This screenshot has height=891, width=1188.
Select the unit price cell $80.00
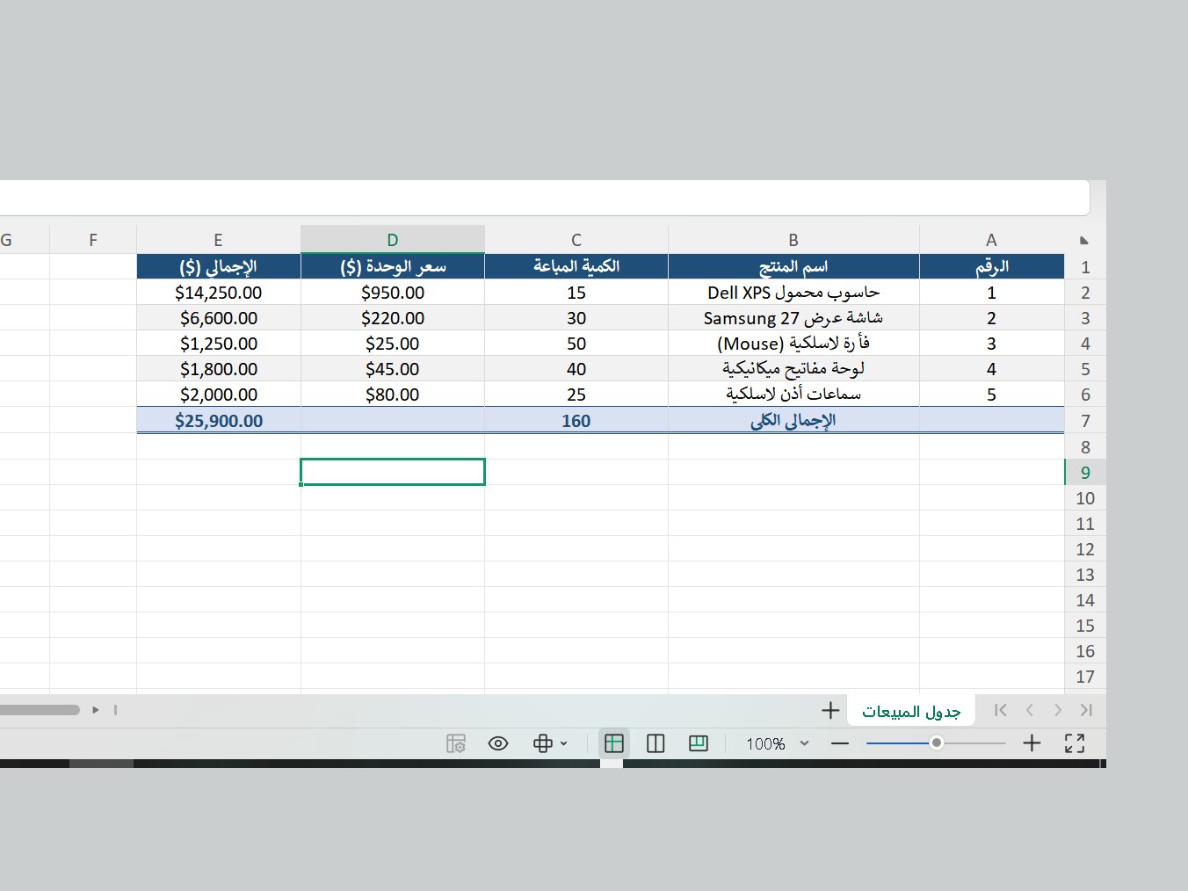click(393, 395)
